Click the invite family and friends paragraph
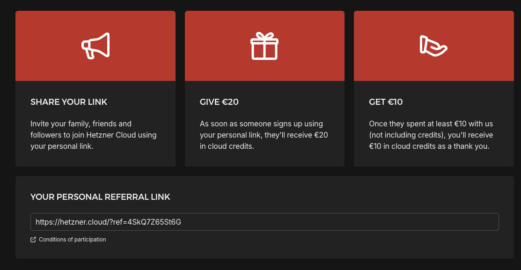 click(93, 135)
